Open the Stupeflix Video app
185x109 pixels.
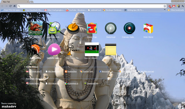(x=54, y=49)
